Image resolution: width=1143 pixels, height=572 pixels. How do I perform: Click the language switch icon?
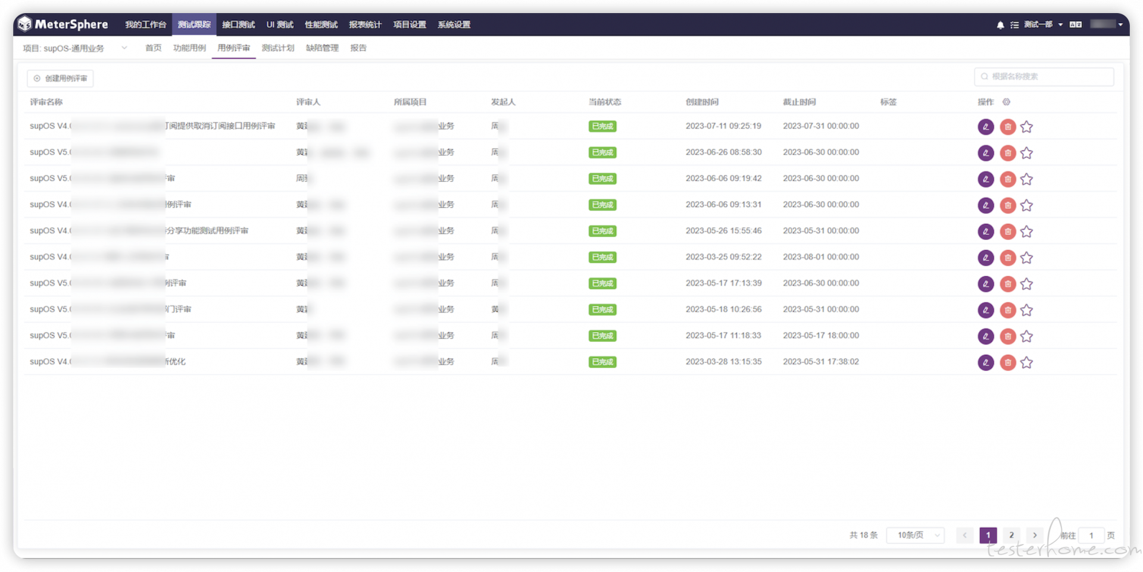(x=1075, y=25)
